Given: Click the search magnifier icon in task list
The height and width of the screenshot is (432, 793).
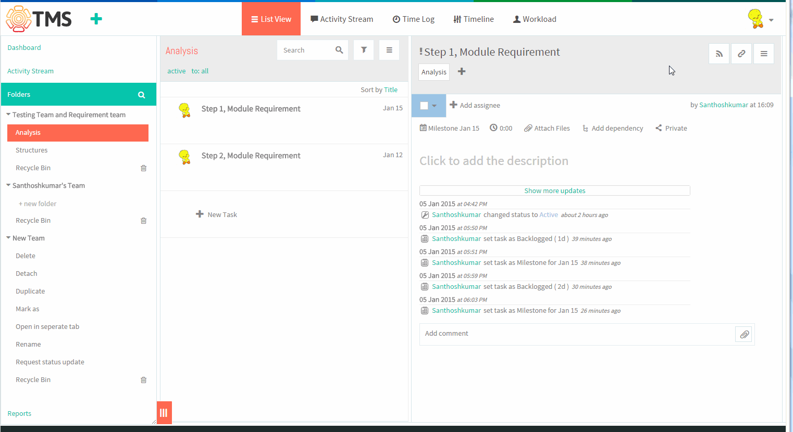Looking at the screenshot, I should [x=339, y=50].
